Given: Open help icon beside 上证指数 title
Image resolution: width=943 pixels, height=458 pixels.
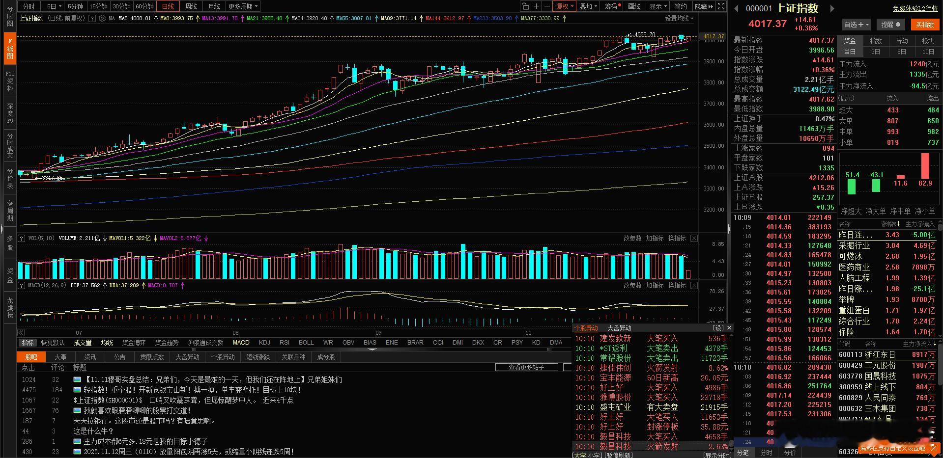Looking at the screenshot, I should pyautogui.click(x=91, y=18).
